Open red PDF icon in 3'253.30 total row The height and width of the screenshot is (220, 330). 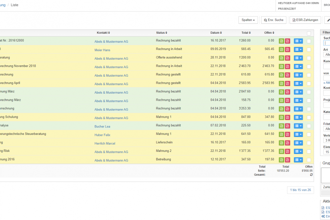(x=287, y=109)
